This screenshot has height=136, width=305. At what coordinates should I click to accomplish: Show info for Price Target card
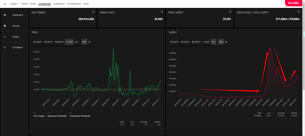[x=230, y=12]
